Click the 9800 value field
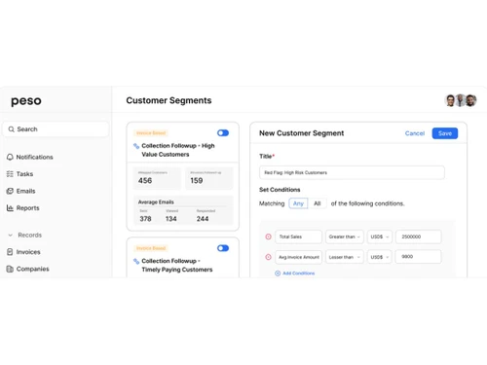The image size is (487, 365). [x=419, y=257]
